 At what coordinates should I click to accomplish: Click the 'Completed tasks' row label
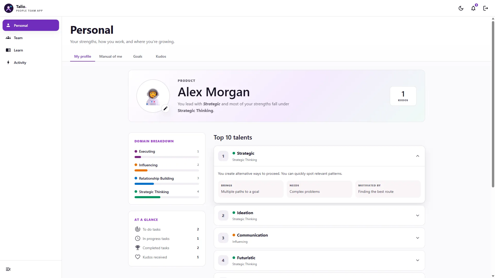(x=156, y=248)
